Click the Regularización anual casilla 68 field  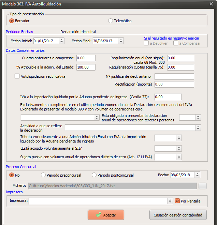point(180,58)
